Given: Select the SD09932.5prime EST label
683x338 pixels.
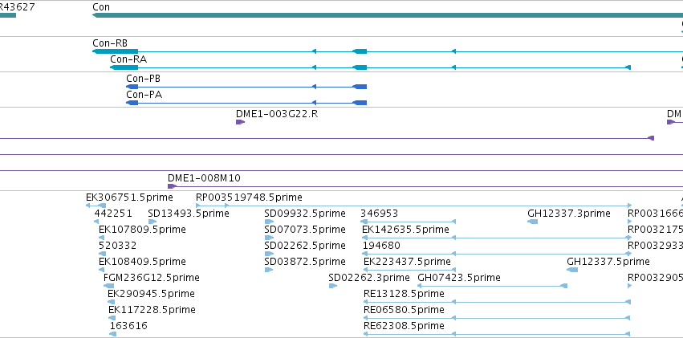Looking at the screenshot, I should 305,214.
